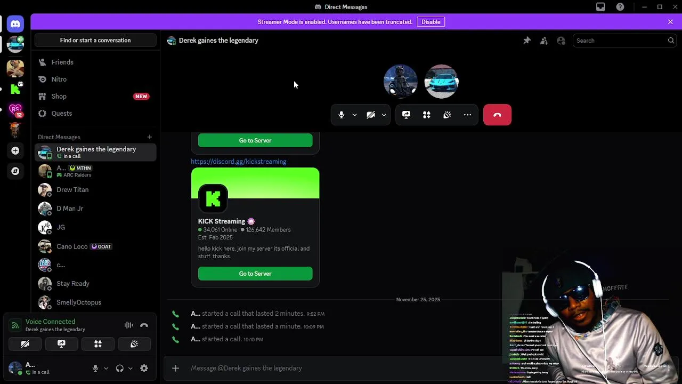Image resolution: width=682 pixels, height=384 pixels.
Task: Click Share Your Screen in call controls
Action: pos(406,115)
